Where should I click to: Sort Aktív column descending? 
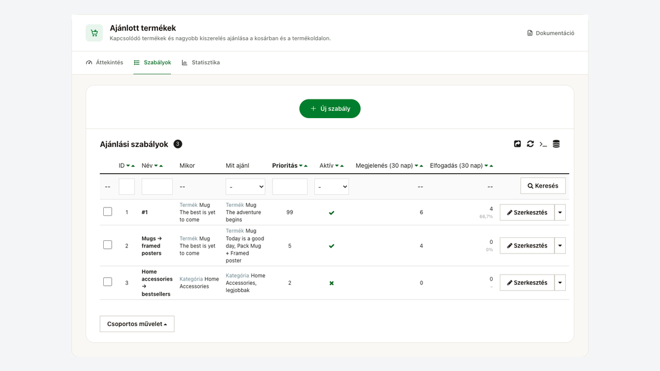(x=337, y=166)
